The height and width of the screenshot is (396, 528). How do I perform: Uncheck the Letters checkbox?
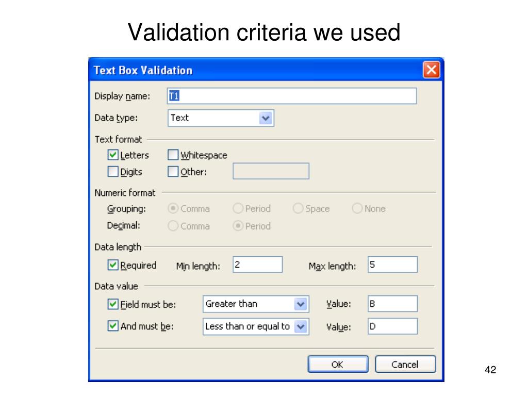(113, 155)
